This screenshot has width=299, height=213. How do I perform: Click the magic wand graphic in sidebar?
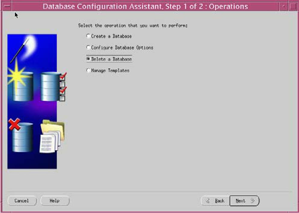click(x=20, y=50)
